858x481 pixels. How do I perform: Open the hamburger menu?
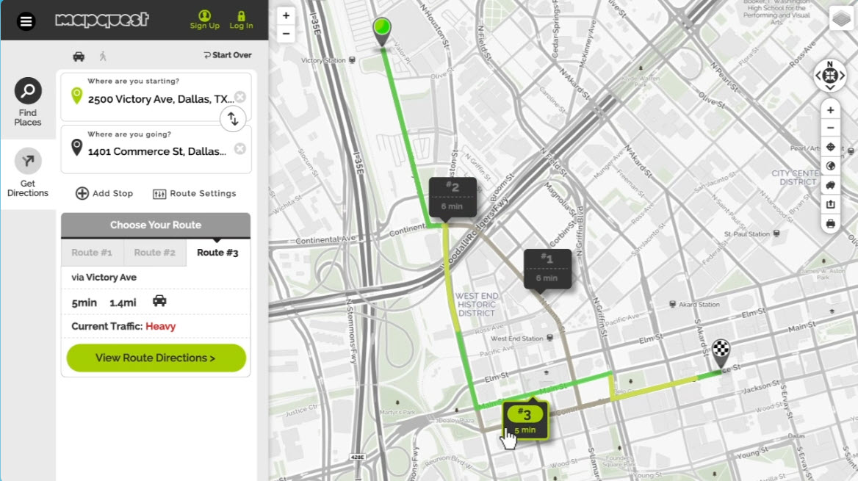(26, 20)
